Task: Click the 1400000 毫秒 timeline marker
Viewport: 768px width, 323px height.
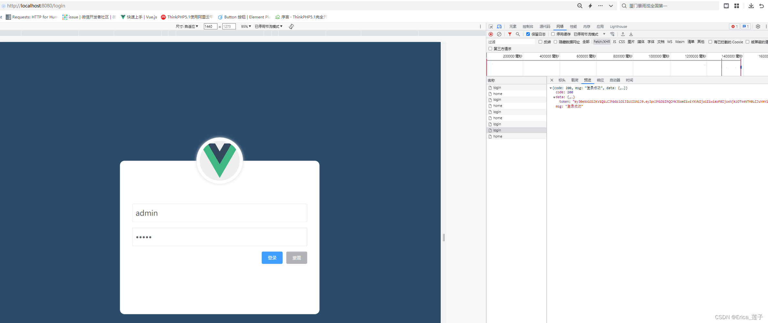Action: click(x=732, y=56)
